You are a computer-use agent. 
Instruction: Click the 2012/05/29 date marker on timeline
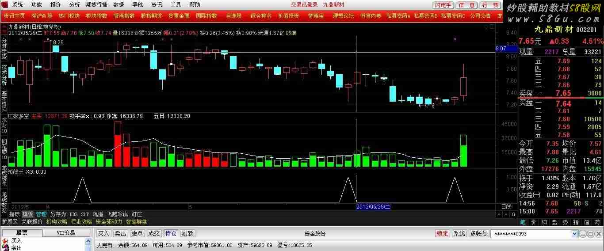click(x=373, y=206)
